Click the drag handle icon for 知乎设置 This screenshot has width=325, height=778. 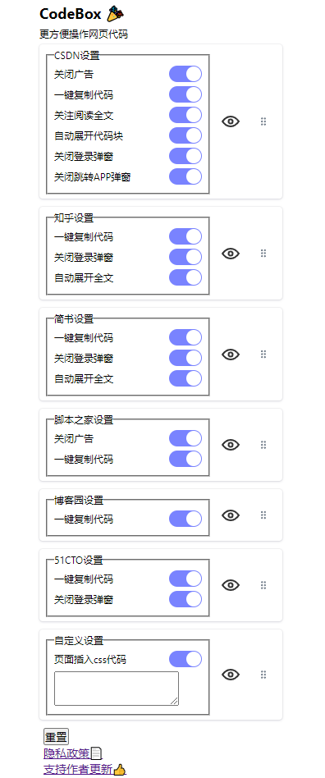tap(263, 254)
